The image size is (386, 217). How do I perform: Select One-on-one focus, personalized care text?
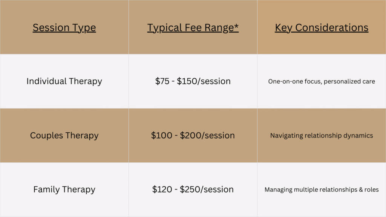(322, 81)
